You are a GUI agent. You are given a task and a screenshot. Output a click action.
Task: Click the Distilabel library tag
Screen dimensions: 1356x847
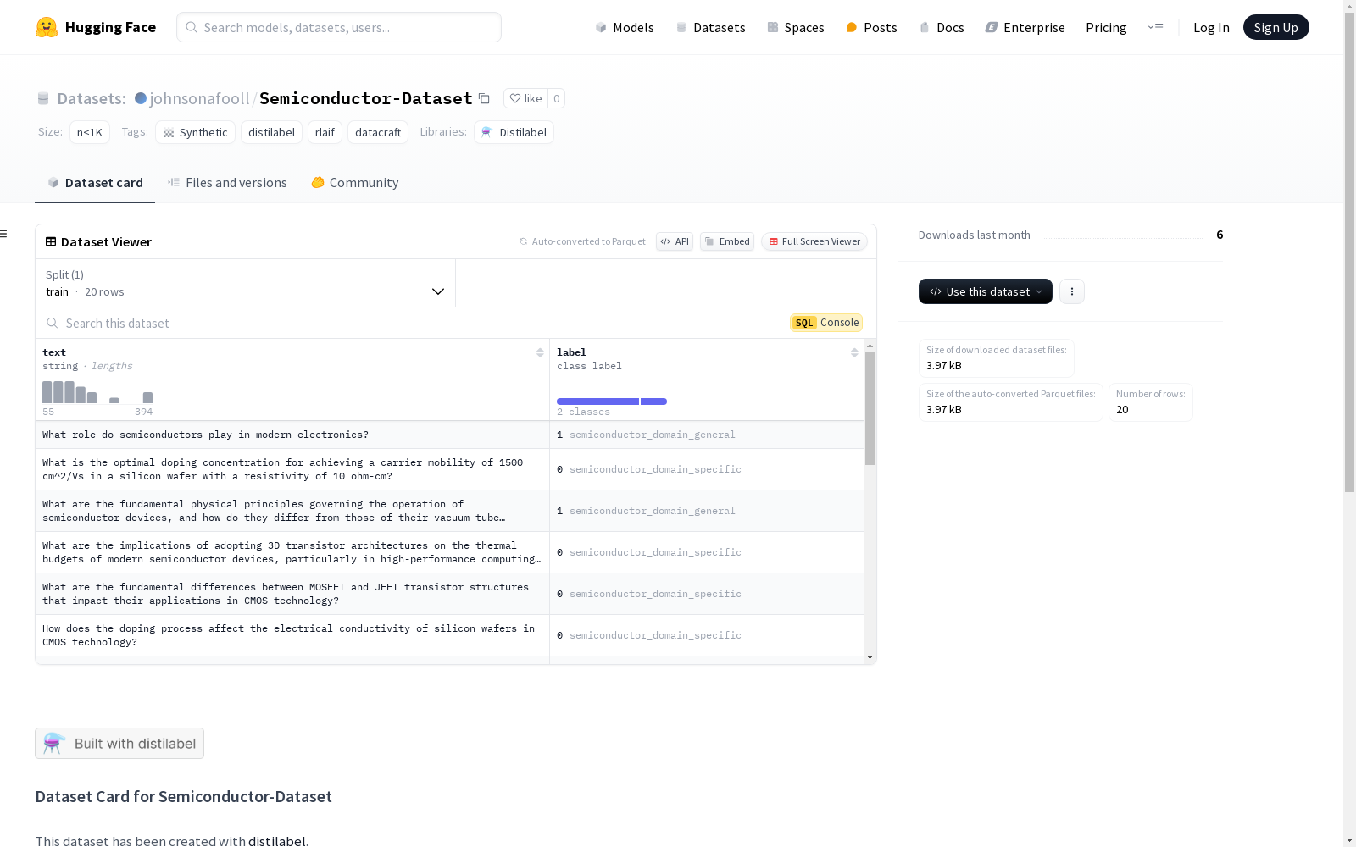[x=514, y=132]
